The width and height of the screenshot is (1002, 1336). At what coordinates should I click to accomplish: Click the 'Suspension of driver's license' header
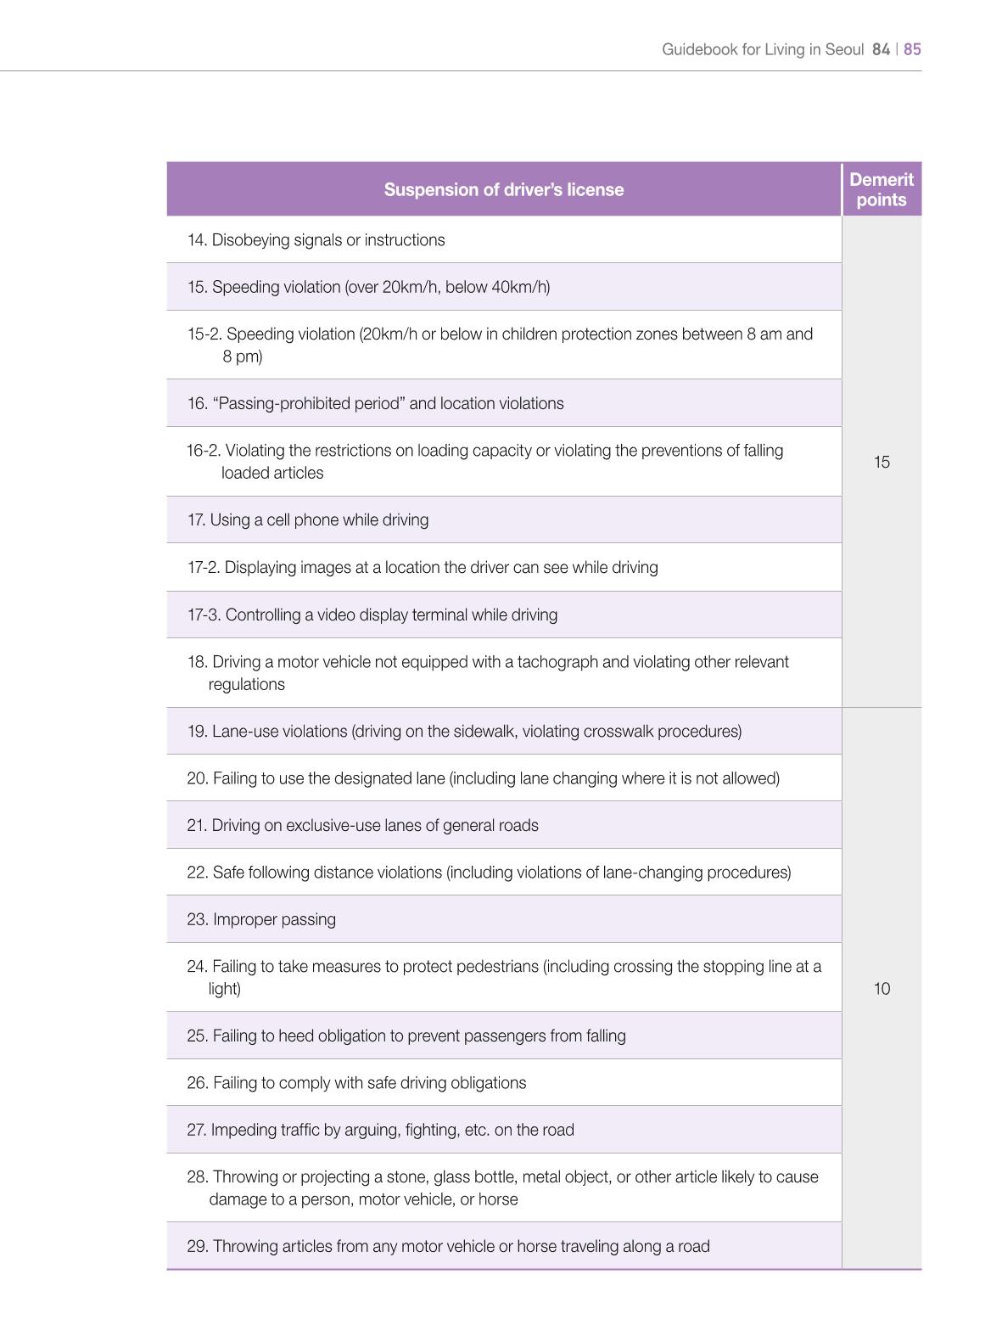pos(504,189)
